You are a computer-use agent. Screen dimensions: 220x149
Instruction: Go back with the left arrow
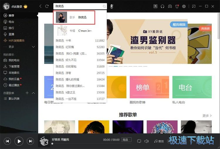[40, 6]
